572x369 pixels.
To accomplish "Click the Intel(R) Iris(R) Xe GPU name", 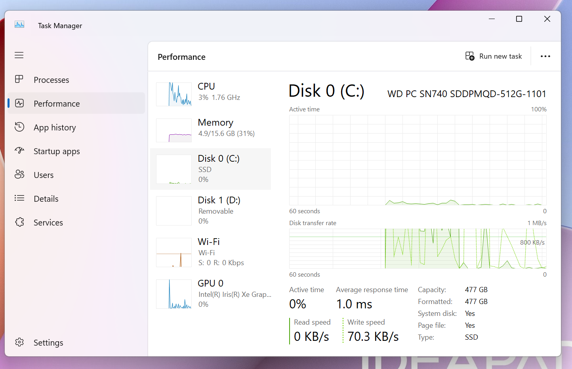I will coord(235,294).
